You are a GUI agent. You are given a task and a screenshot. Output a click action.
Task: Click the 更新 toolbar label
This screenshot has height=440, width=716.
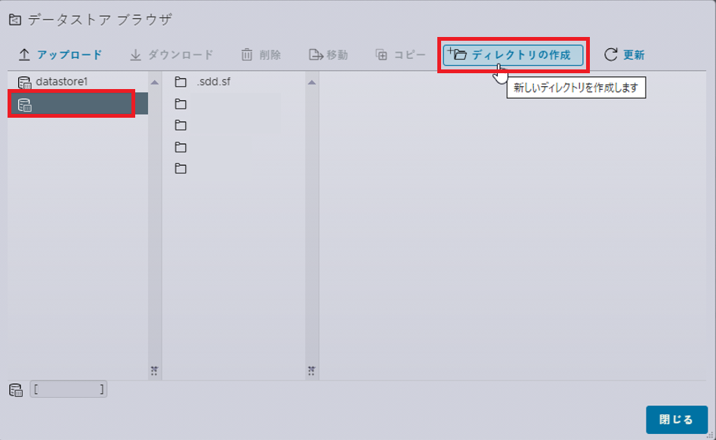pos(634,55)
